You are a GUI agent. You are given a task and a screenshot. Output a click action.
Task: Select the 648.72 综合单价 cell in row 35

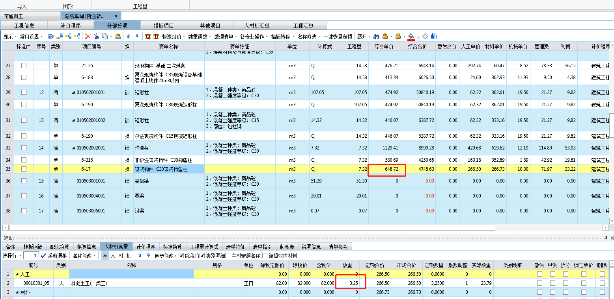(384, 169)
